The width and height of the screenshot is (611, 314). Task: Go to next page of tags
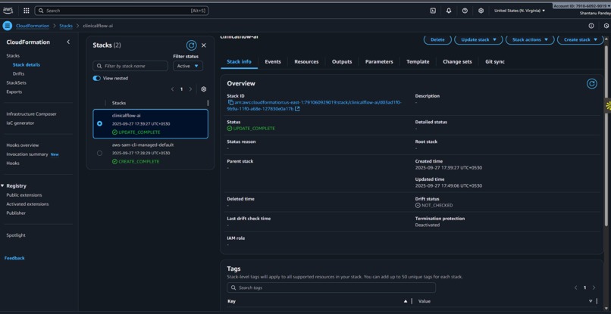point(594,288)
